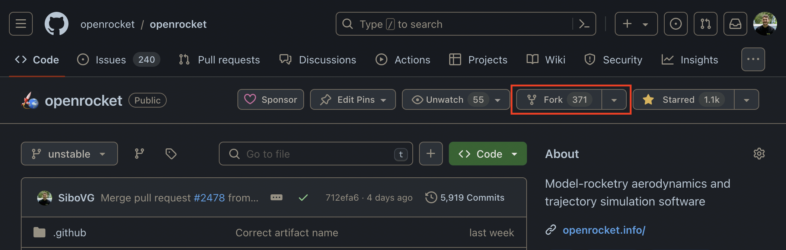The width and height of the screenshot is (786, 250).
Task: Open Pull requests shortcut icon in header
Action: click(x=705, y=24)
